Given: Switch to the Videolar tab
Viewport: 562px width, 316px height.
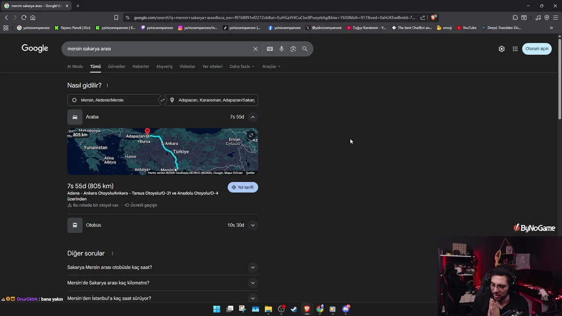Looking at the screenshot, I should (187, 66).
